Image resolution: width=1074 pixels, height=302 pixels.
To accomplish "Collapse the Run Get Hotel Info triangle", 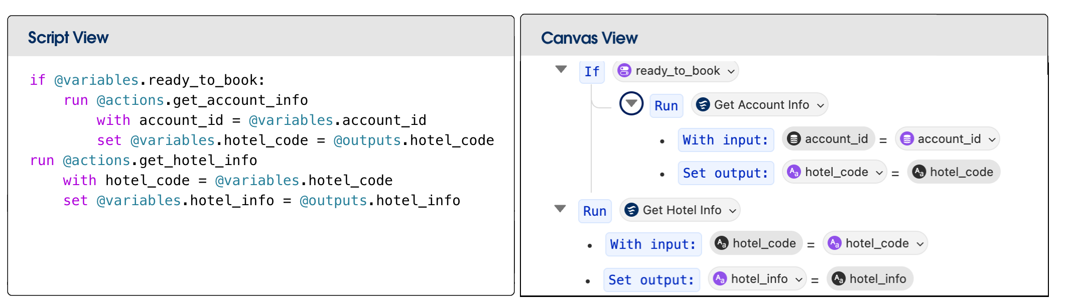I will pyautogui.click(x=560, y=208).
